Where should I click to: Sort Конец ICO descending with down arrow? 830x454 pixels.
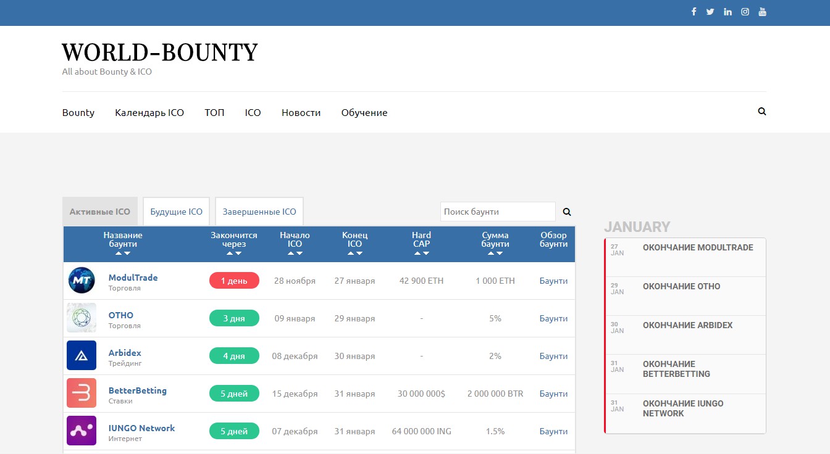(359, 254)
